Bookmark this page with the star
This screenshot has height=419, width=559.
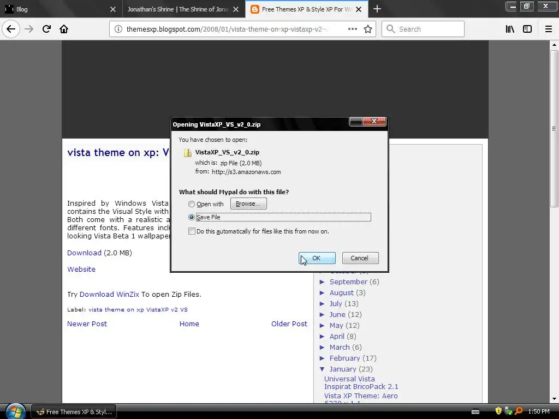[x=368, y=29]
